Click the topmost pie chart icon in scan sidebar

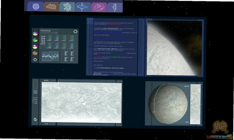click(35, 34)
